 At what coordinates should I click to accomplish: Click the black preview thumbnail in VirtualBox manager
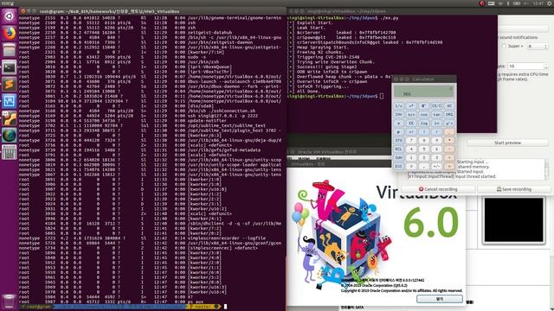click(x=513, y=219)
